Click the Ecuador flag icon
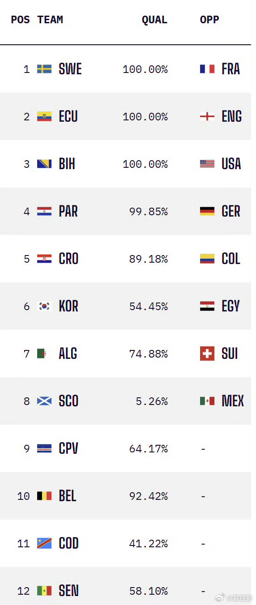This screenshot has height=605, width=256. click(x=44, y=116)
